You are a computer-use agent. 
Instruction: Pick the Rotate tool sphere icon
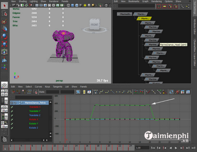tap(4, 36)
